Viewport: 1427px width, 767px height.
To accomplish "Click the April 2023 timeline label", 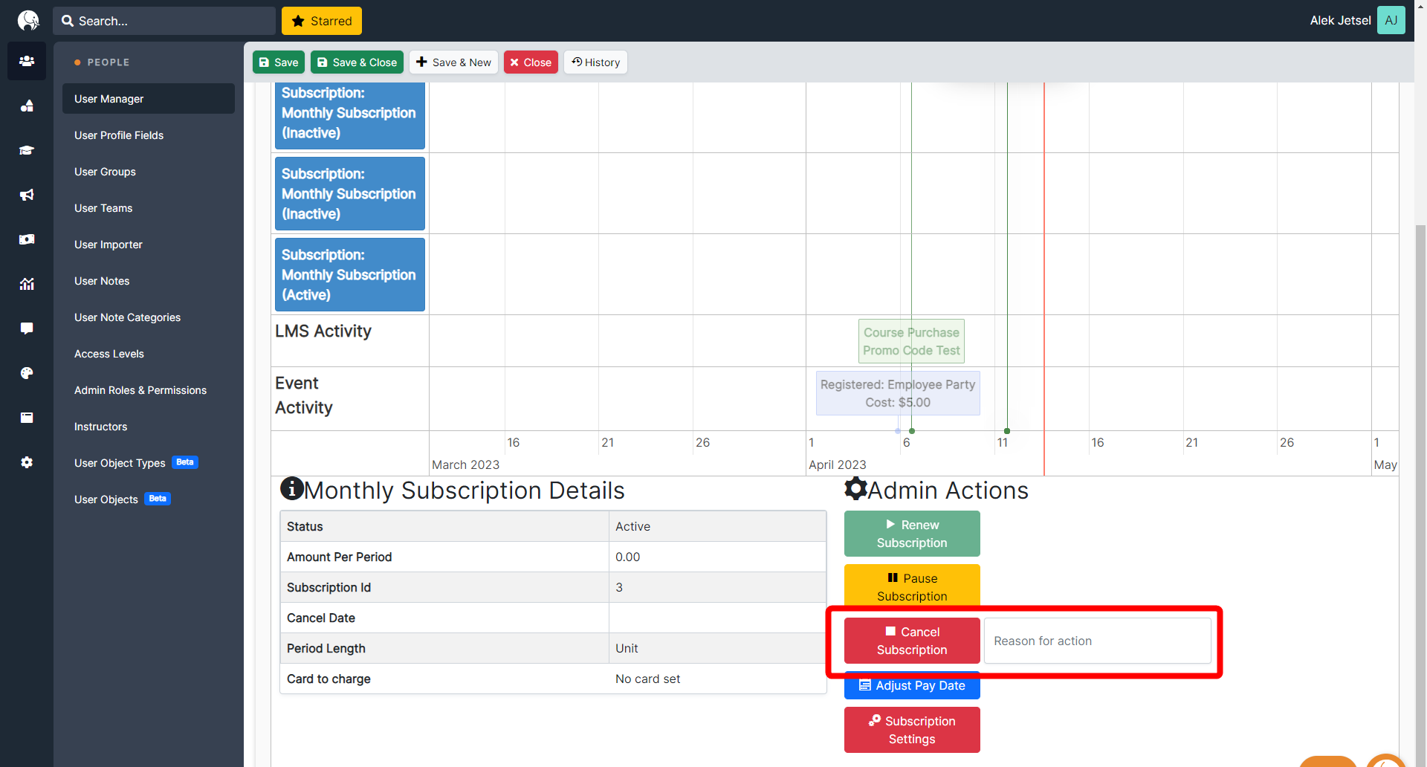I will tap(837, 465).
